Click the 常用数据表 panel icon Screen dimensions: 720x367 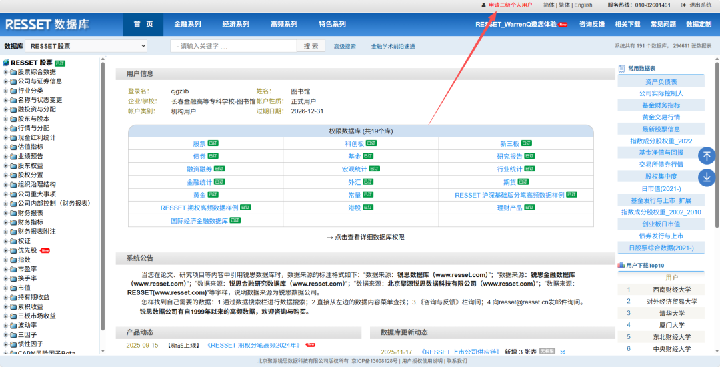[x=622, y=69]
